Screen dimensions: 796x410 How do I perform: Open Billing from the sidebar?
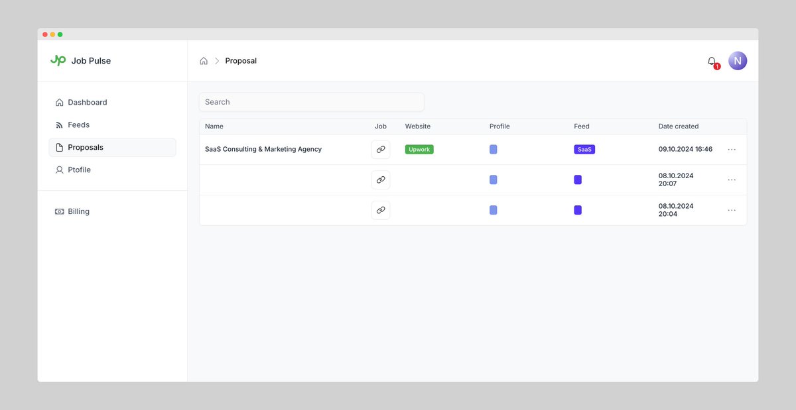coord(112,211)
